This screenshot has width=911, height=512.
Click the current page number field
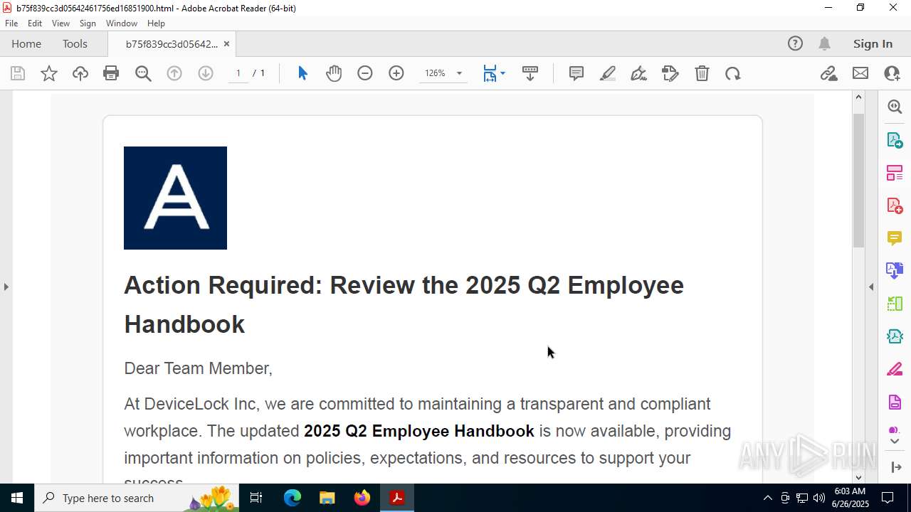[238, 73]
